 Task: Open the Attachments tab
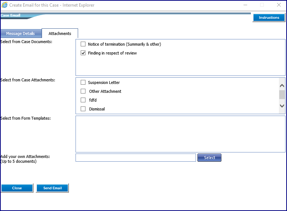click(60, 34)
